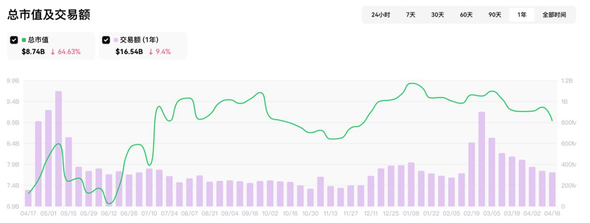Click the purple 交易额 legend color square
Image resolution: width=590 pixels, height=223 pixels.
point(116,40)
